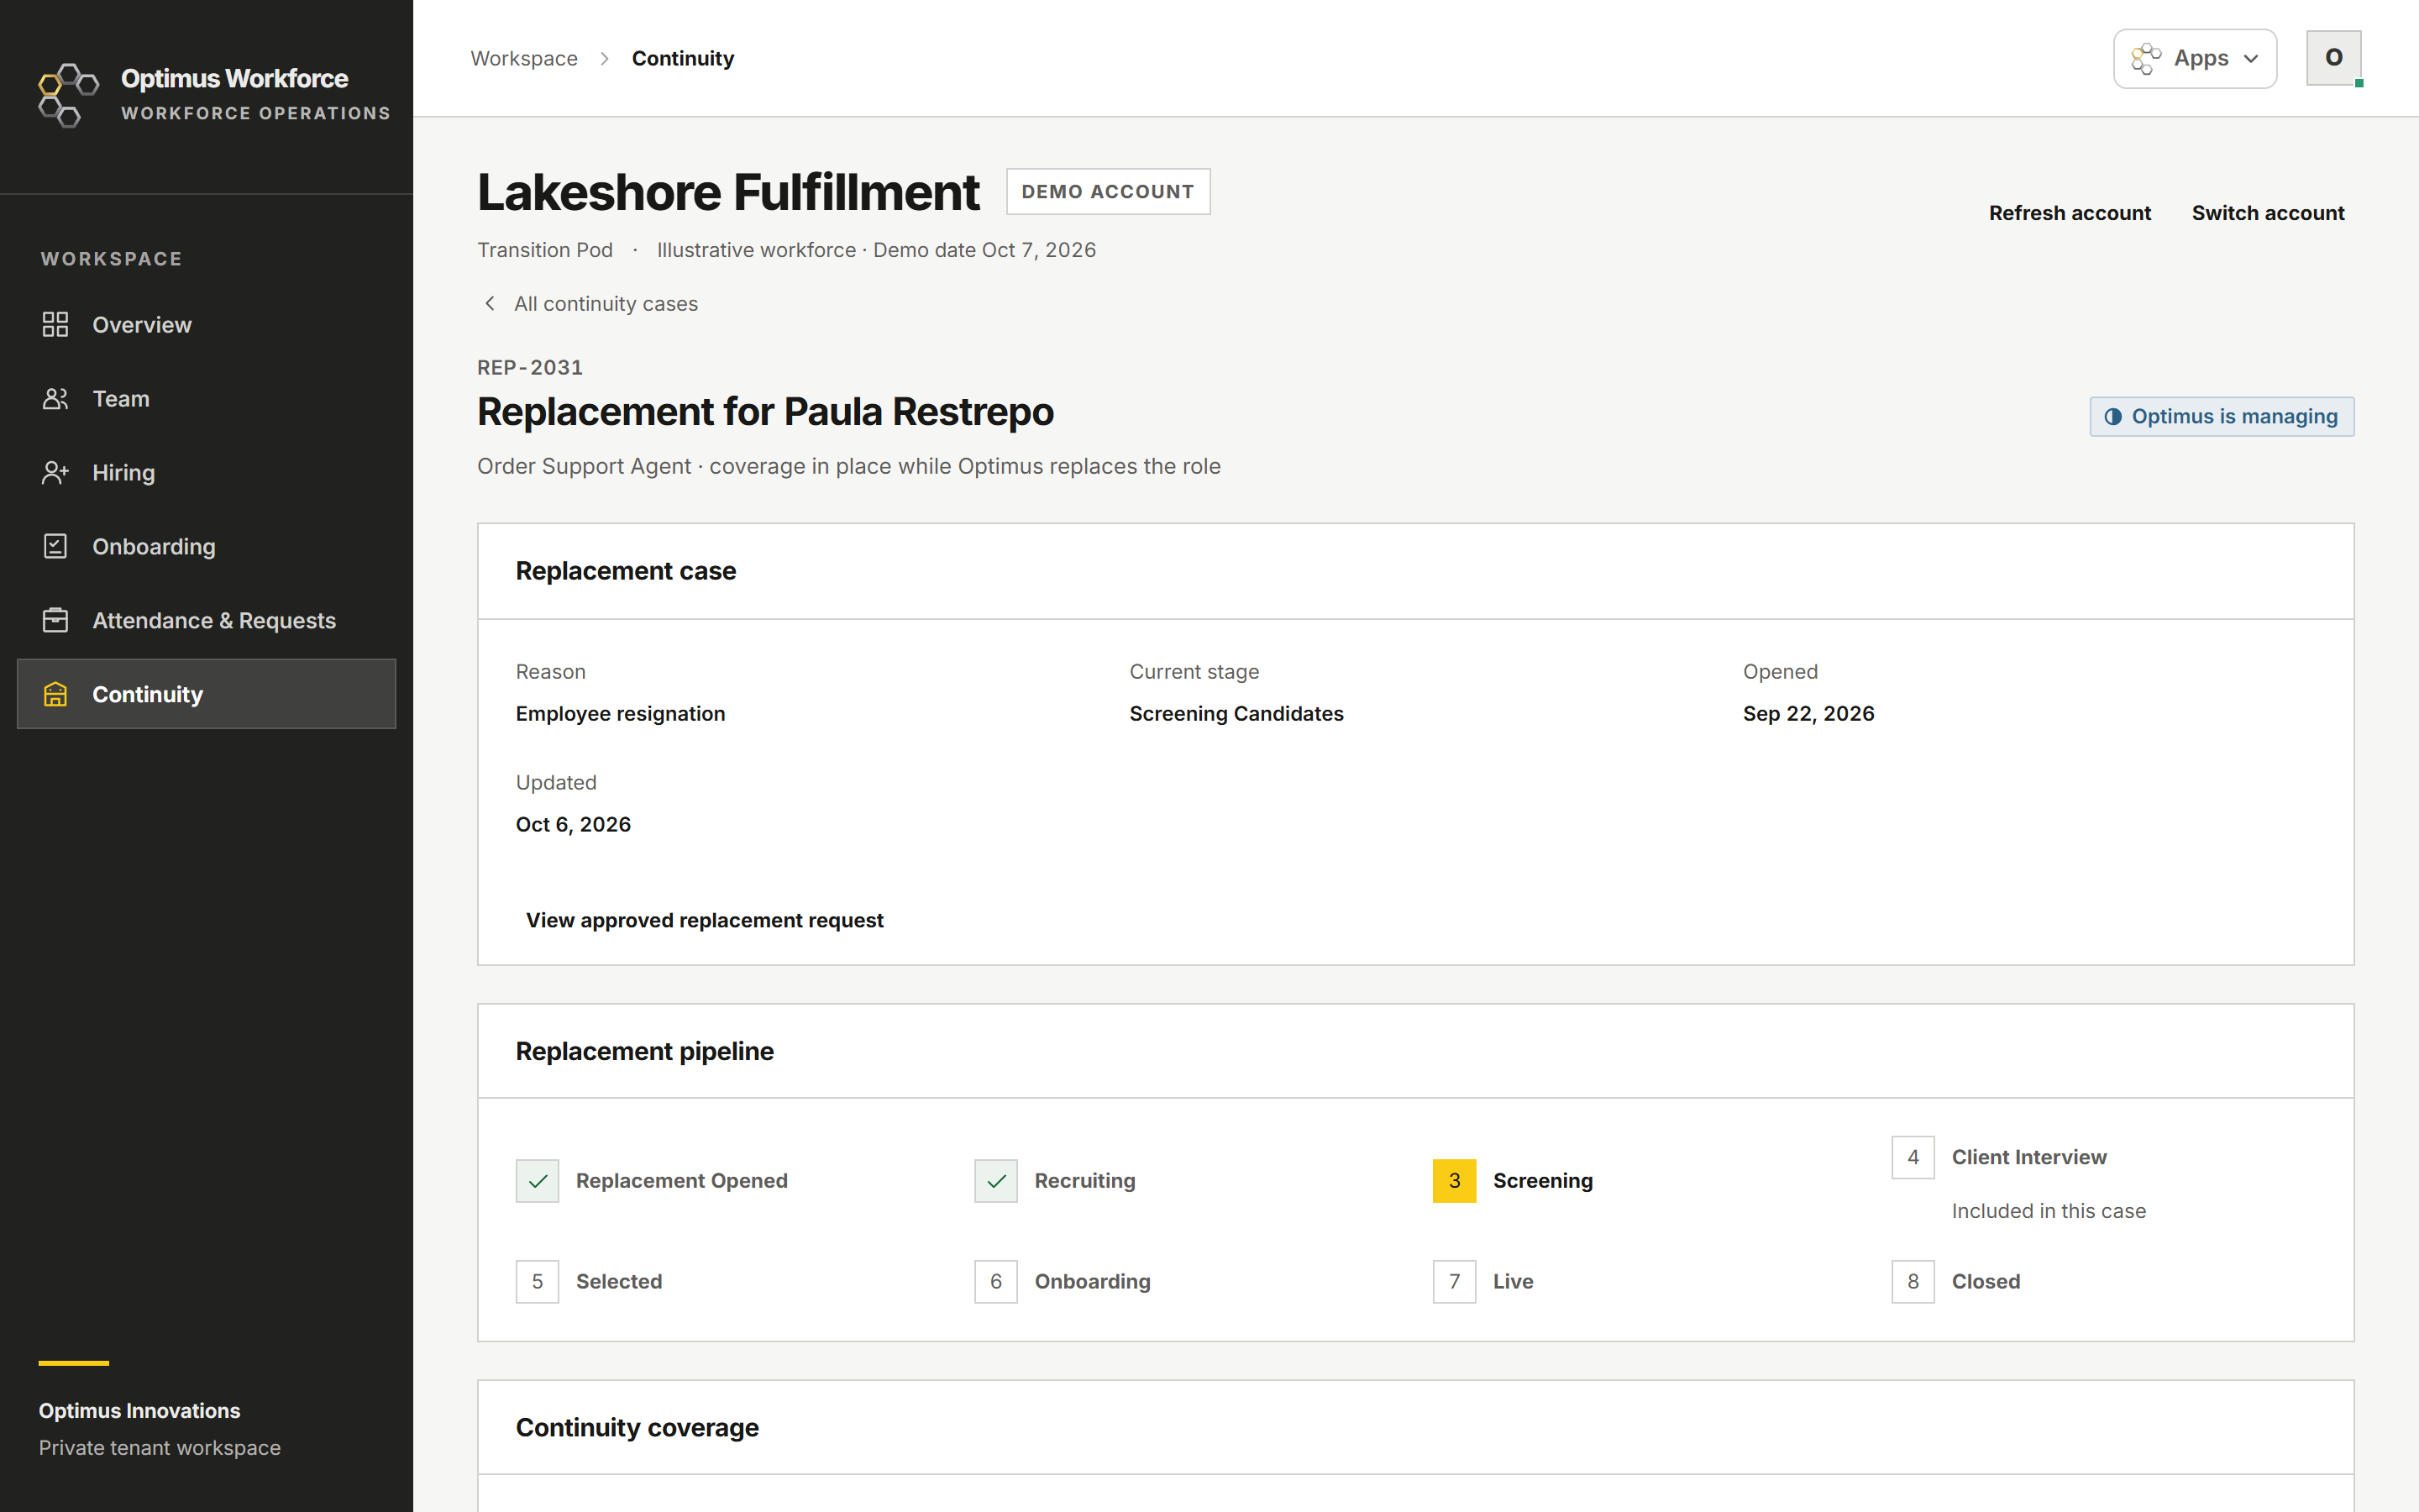Click the Replacement Opened checkmark step
This screenshot has width=2419, height=1512.
pos(538,1181)
